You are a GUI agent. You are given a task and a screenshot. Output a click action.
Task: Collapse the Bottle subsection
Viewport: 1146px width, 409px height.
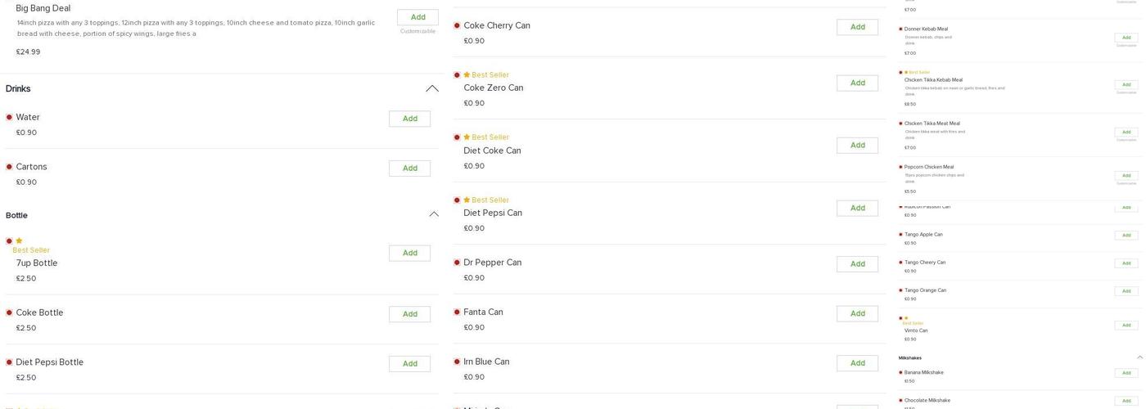click(x=434, y=214)
